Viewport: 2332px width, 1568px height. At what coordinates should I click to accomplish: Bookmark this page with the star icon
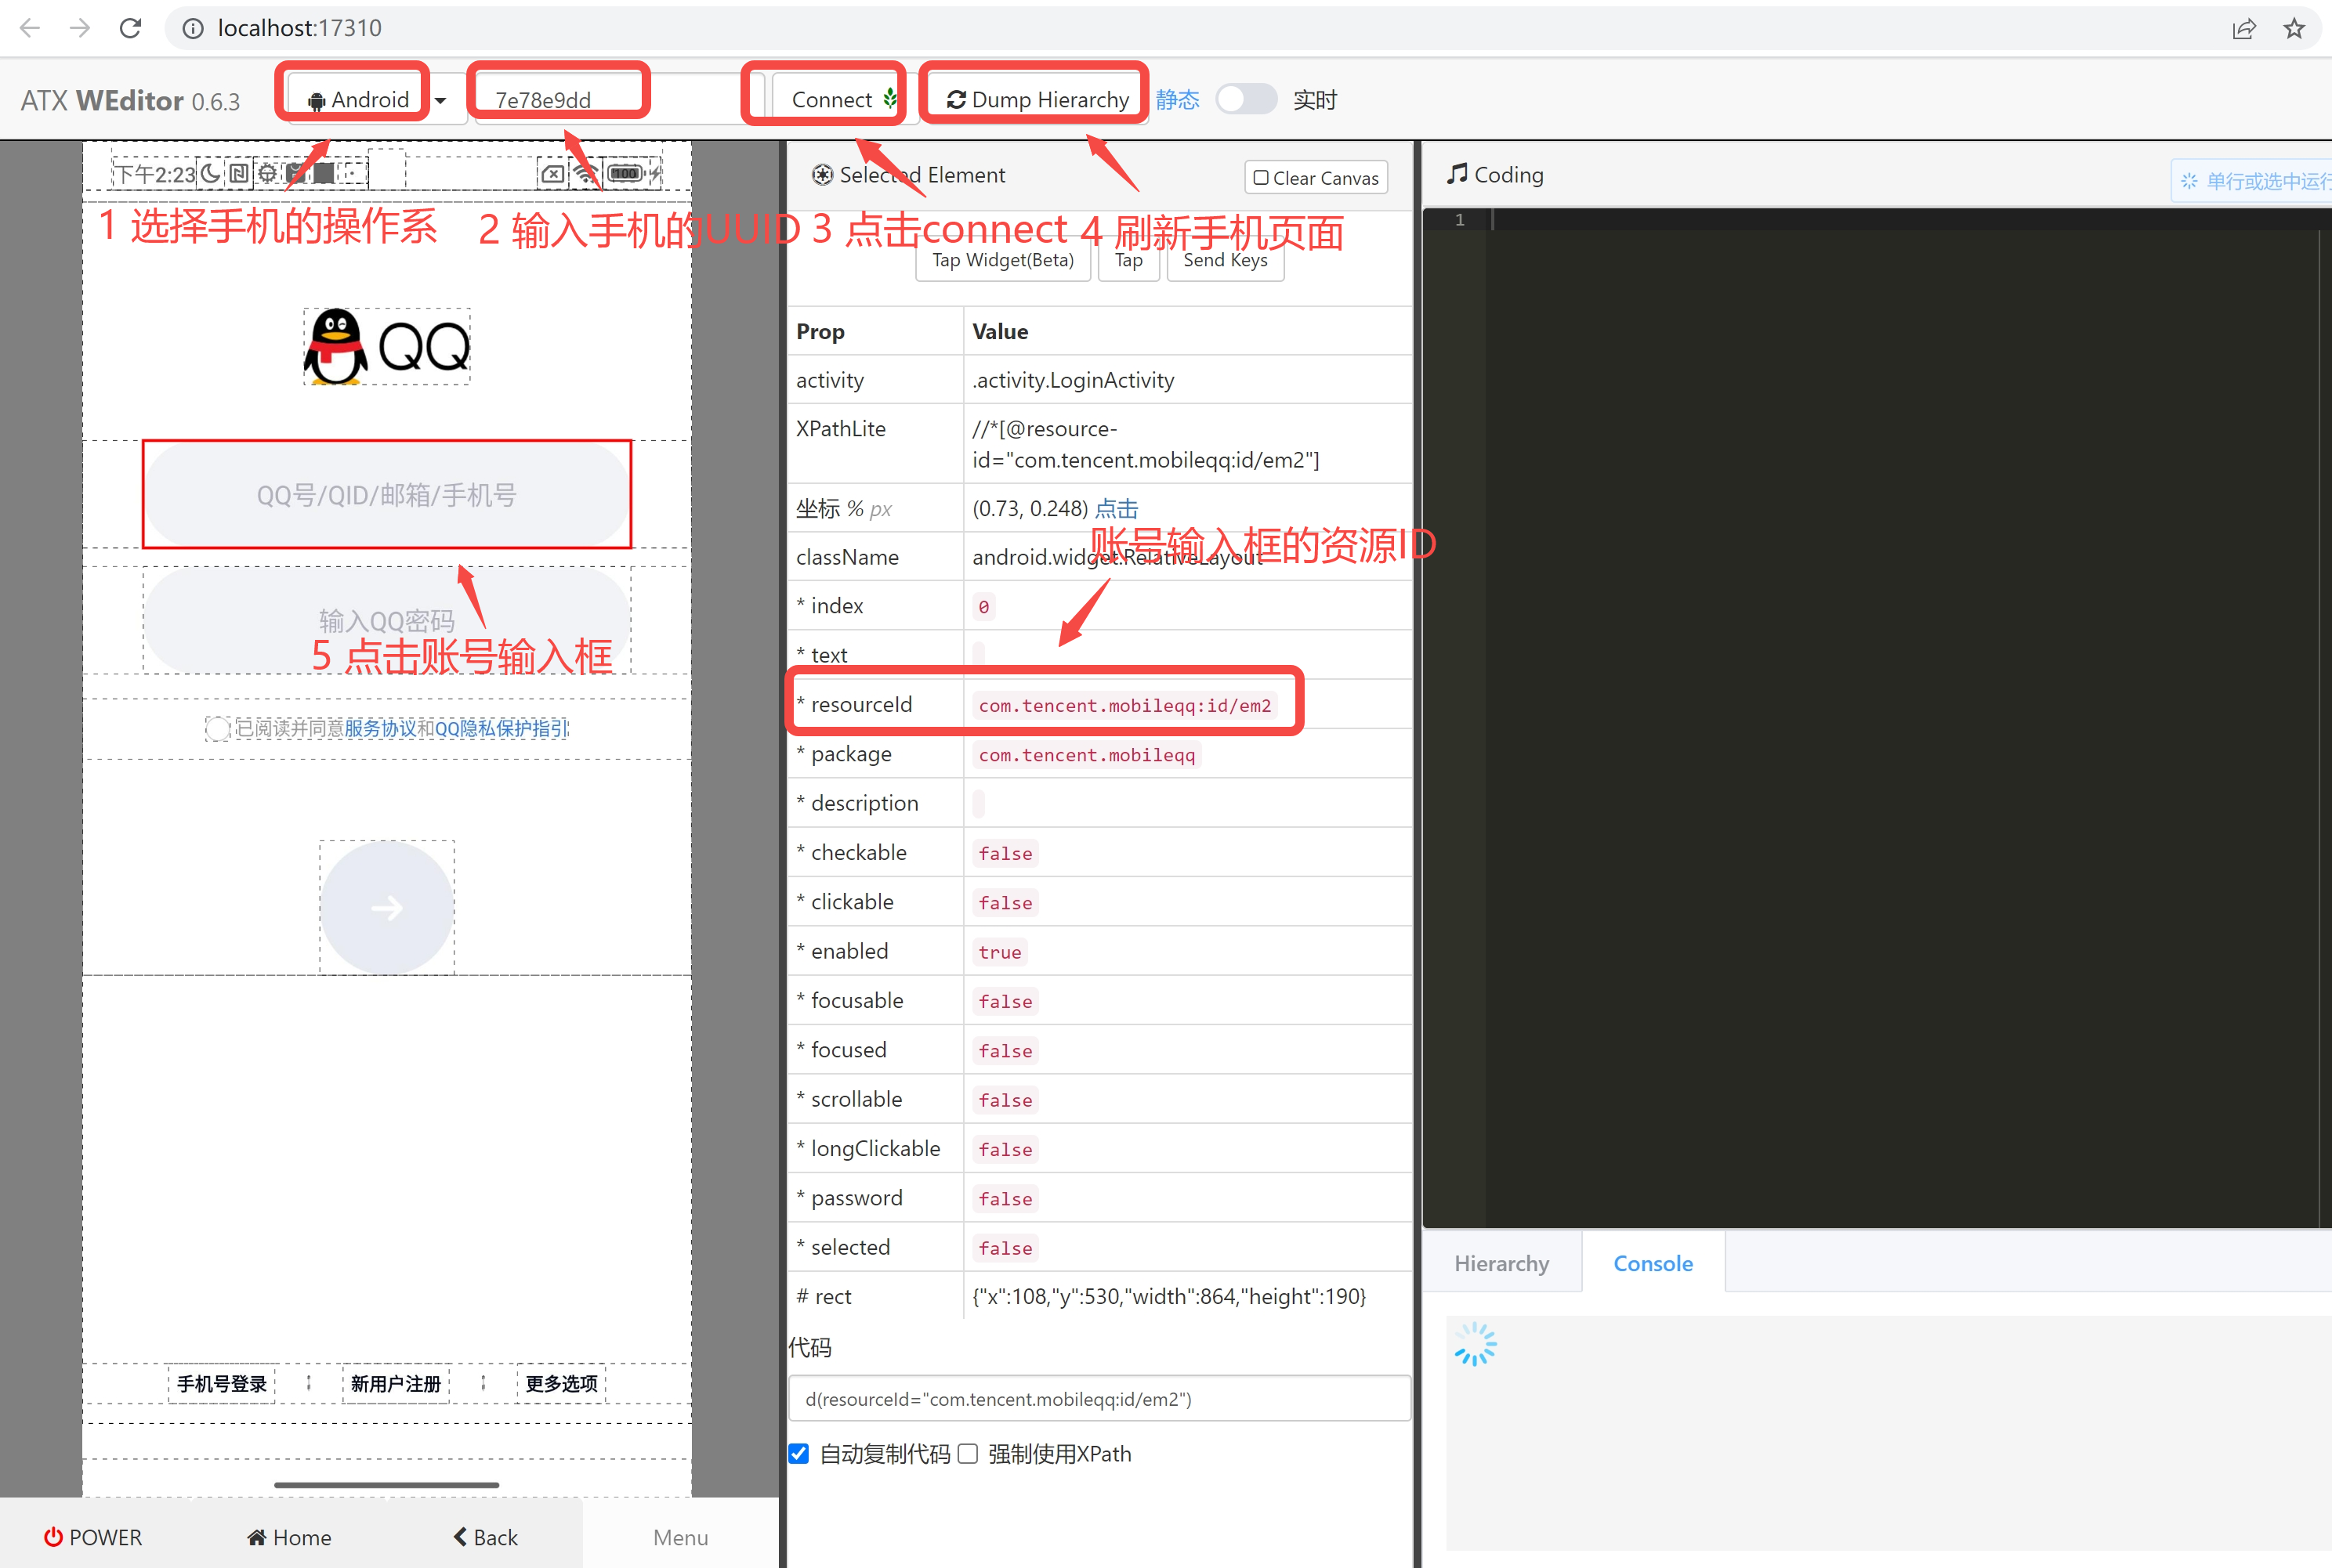2295,28
